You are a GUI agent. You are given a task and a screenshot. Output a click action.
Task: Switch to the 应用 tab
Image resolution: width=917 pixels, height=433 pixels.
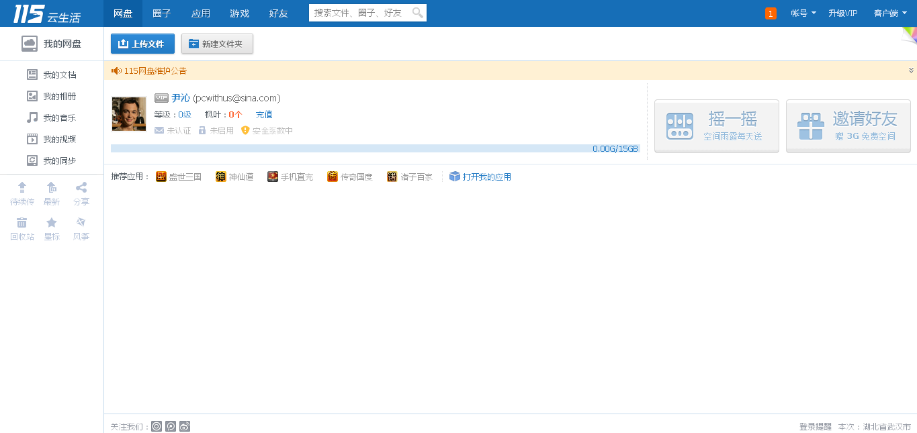(201, 13)
